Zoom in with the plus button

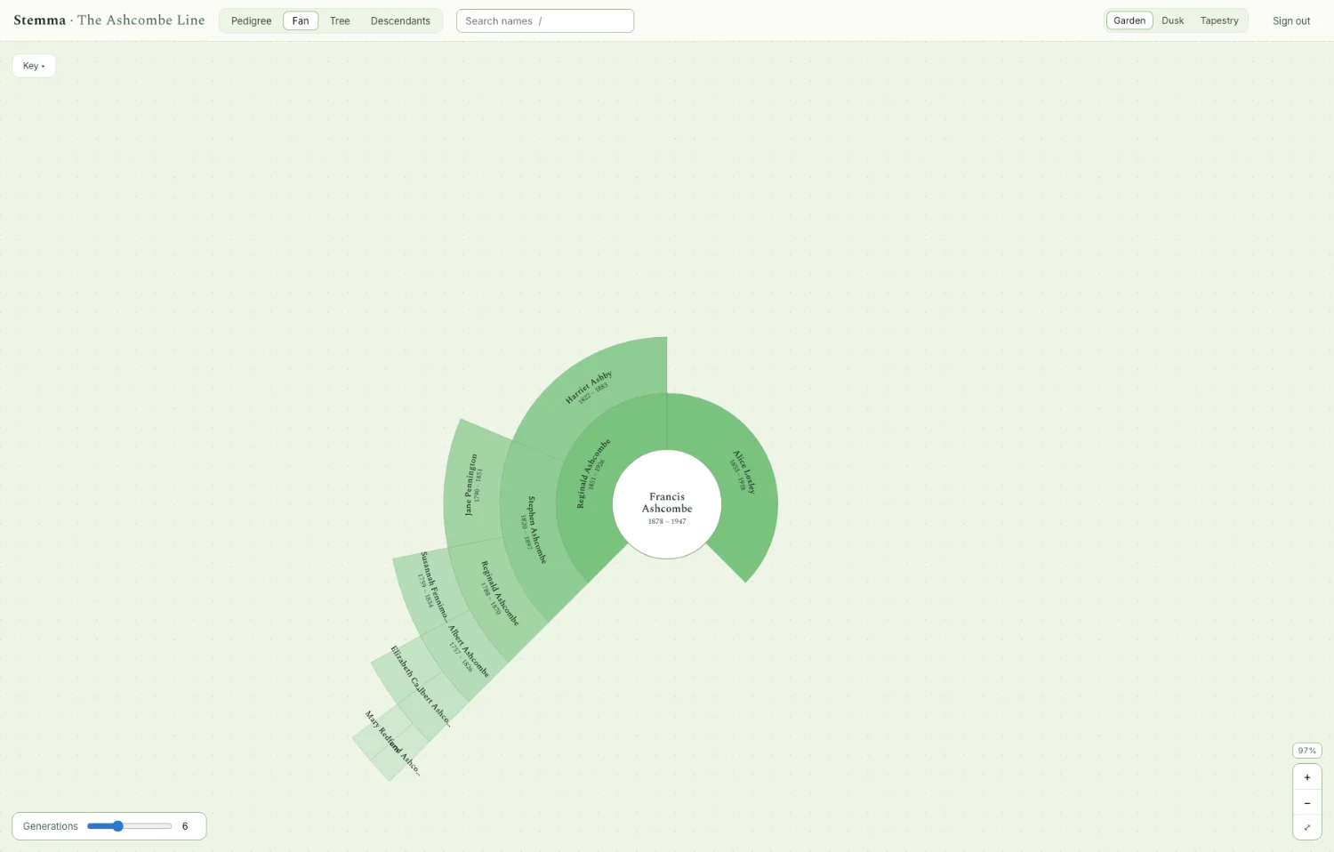[1306, 777]
